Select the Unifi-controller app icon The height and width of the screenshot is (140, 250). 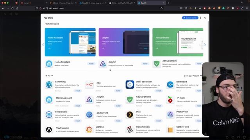point(130,85)
